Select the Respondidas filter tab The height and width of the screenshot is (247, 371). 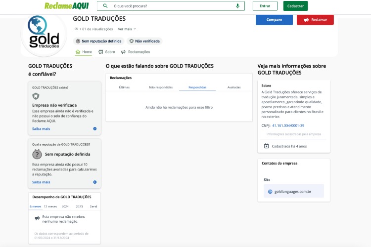(x=197, y=87)
